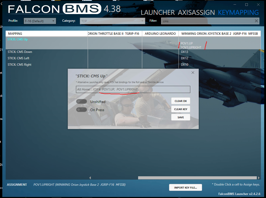The height and width of the screenshot is (198, 266).
Task: Click the WINWING ORION JOYSTICK BASE 2 header
Action: [219, 33]
